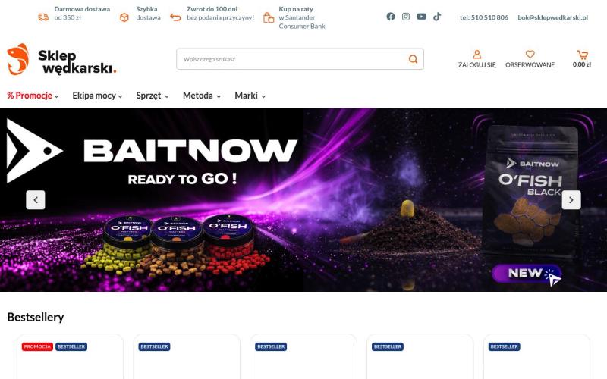Open the YouTube social icon
This screenshot has height=379, width=607.
click(422, 17)
